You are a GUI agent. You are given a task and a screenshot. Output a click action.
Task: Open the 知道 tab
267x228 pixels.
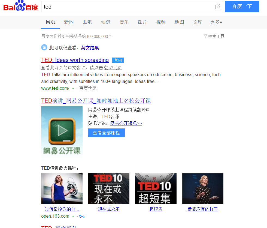coord(106,22)
